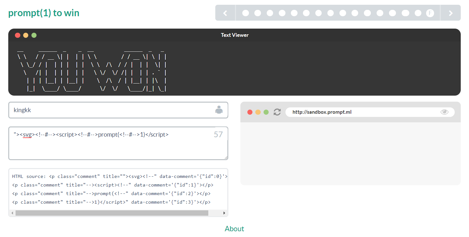This screenshot has width=469, height=237.
Task: Click the yellow dot in the sandbox browser bar
Action: [258, 112]
